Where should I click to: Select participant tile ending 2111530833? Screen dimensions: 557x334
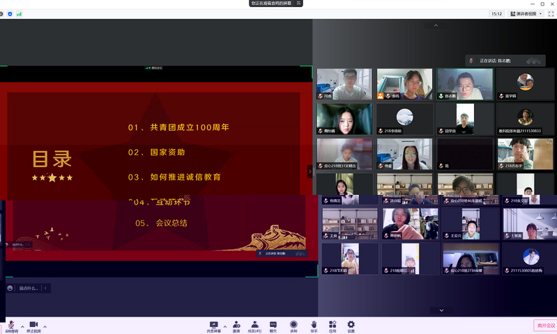tap(526, 119)
